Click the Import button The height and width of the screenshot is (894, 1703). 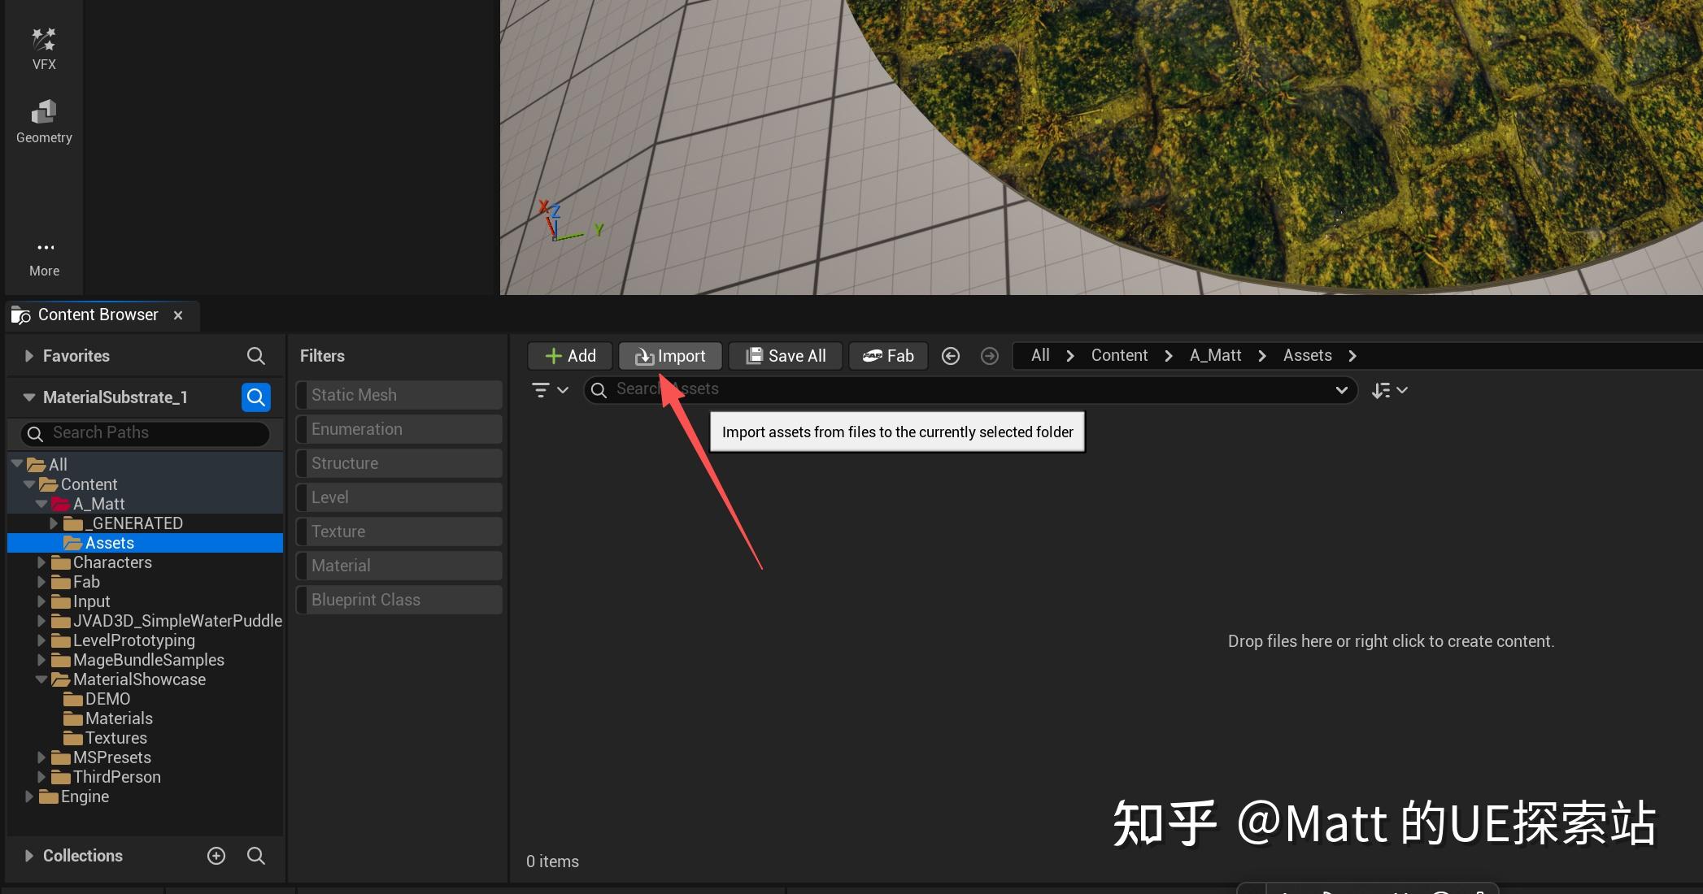pyautogui.click(x=669, y=355)
